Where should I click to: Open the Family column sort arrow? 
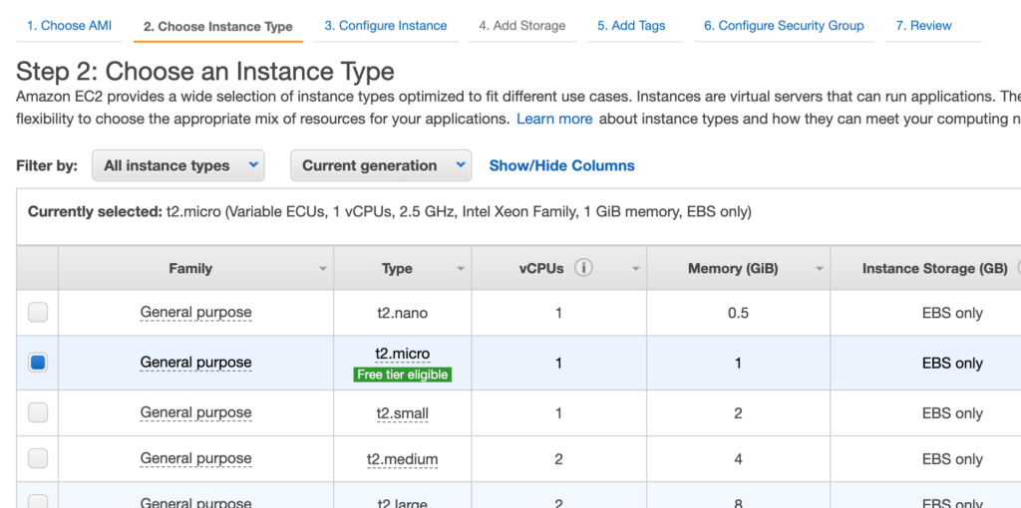[x=322, y=269]
